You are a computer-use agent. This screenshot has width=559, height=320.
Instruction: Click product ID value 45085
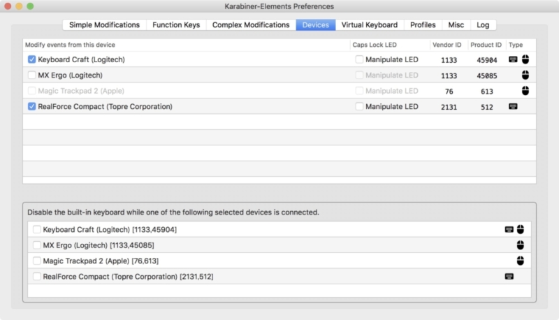486,76
